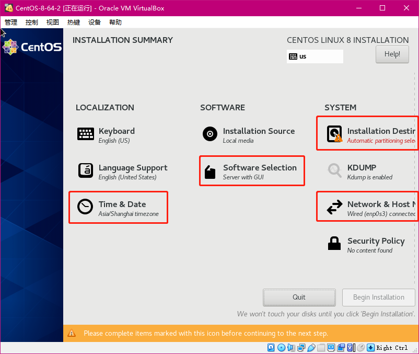
Task: Open the KDUMP title link
Action: 362,168
